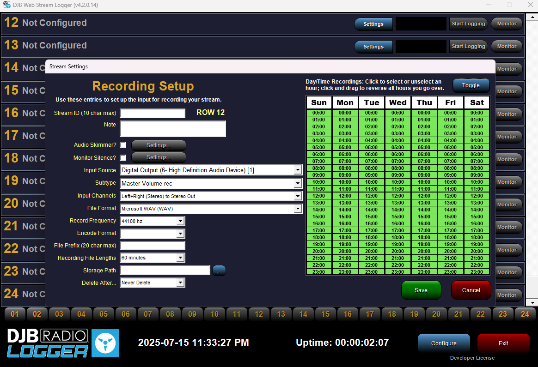
Task: Open Monitor Silence Settings button
Action: pos(159,157)
